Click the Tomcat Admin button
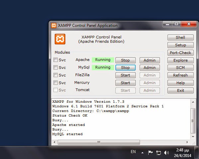The image size is (199, 159). 150,90
